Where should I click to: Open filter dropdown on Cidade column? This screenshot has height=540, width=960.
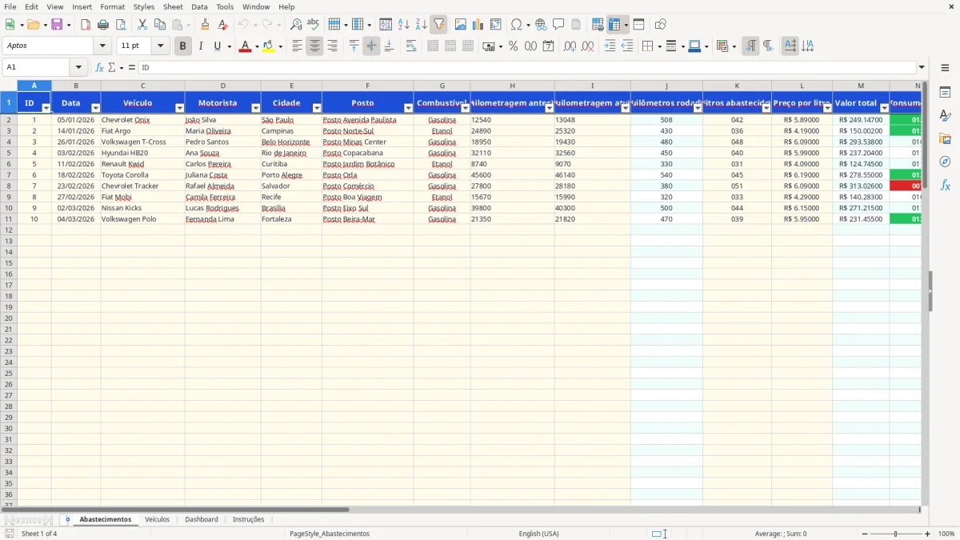click(317, 107)
